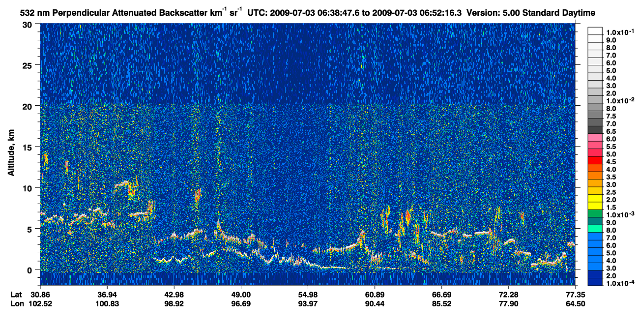
Task: Click latitude value "72.28"
Action: 508,295
